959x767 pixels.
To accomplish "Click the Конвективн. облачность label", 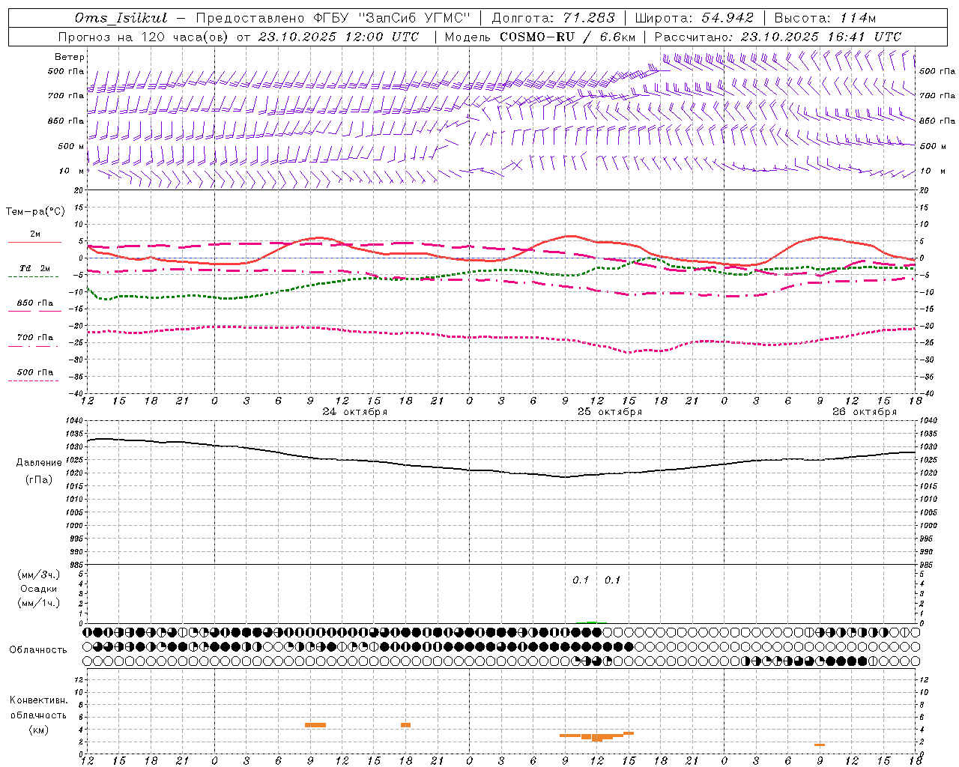I will click(39, 708).
